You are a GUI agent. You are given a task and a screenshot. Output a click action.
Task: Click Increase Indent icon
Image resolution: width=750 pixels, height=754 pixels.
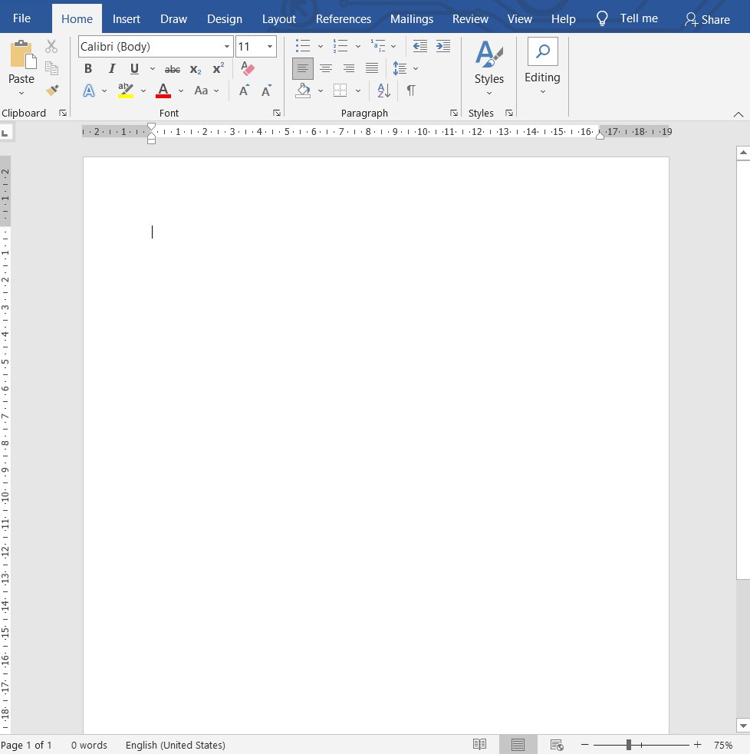coord(442,46)
